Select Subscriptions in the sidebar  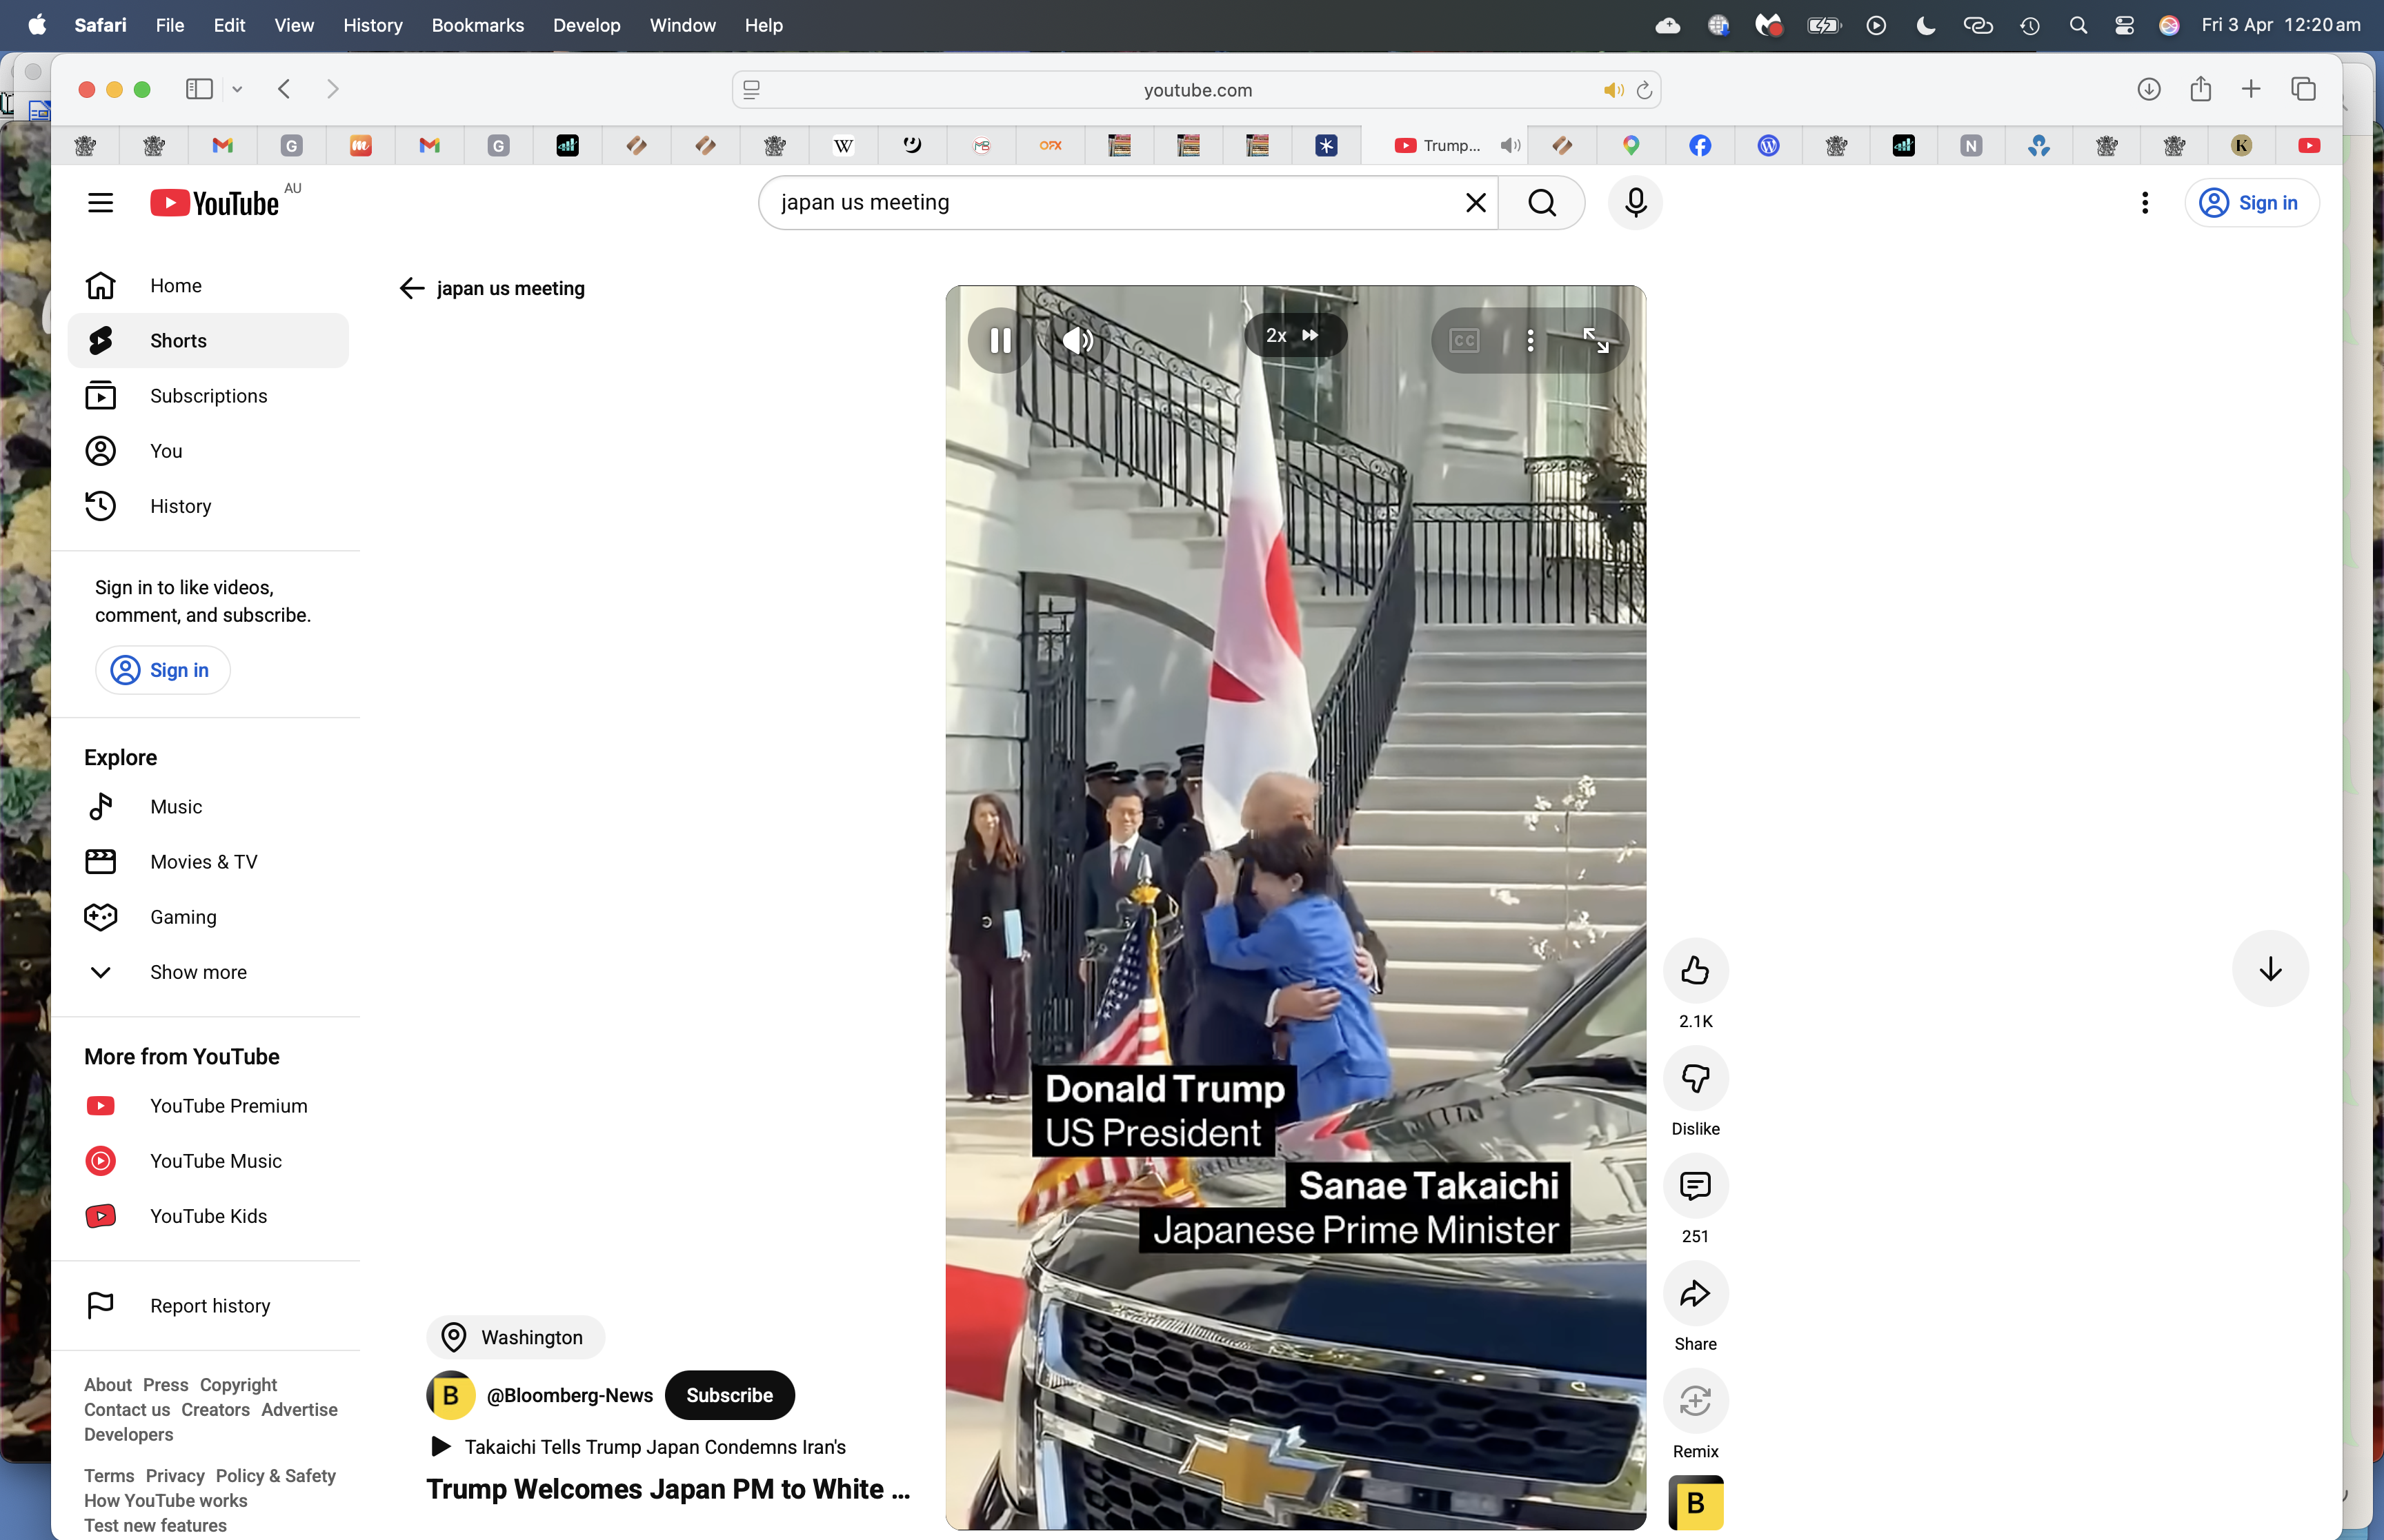(208, 396)
